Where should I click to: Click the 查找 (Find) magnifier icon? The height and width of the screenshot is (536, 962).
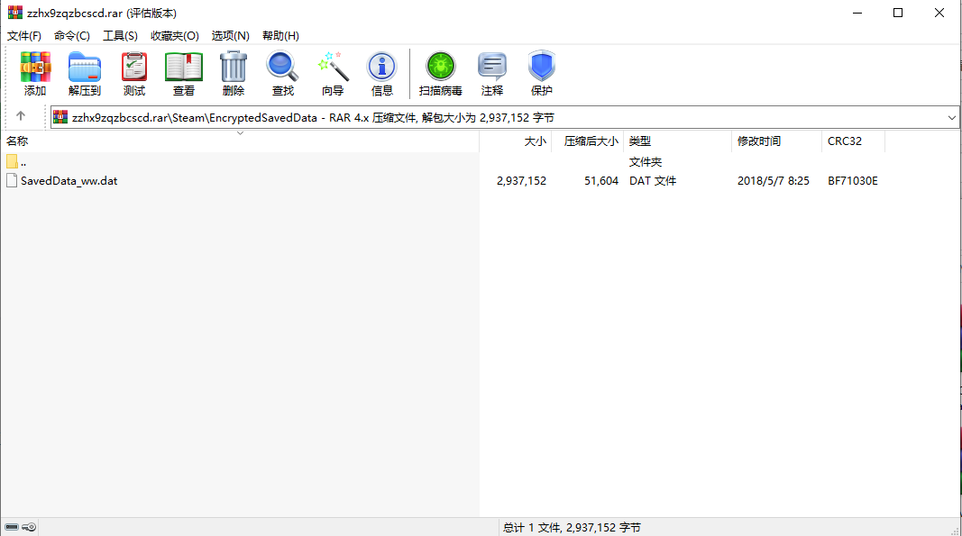[x=282, y=67]
